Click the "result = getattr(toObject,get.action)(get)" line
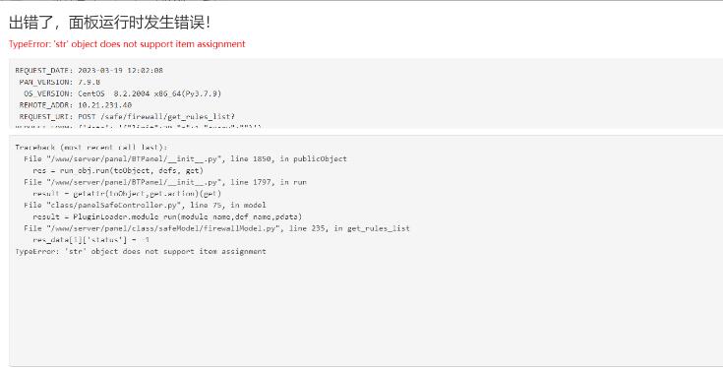The width and height of the screenshot is (723, 368). click(127, 193)
